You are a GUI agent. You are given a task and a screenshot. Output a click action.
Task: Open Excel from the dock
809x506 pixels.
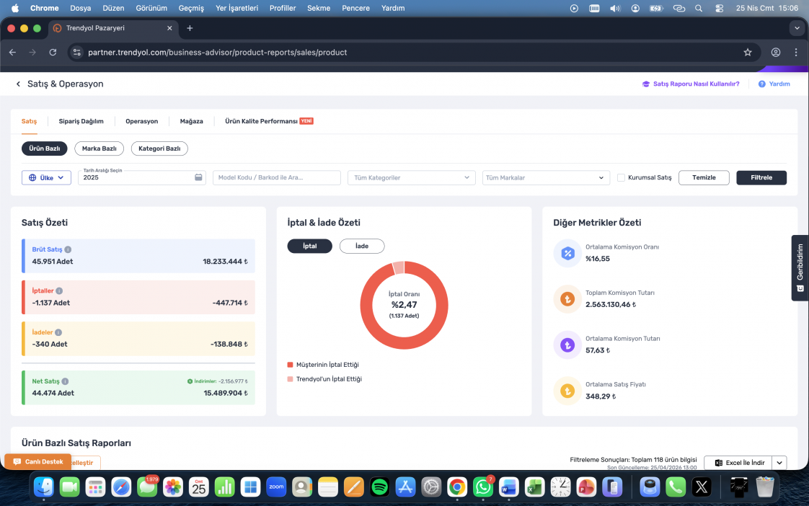pyautogui.click(x=534, y=487)
